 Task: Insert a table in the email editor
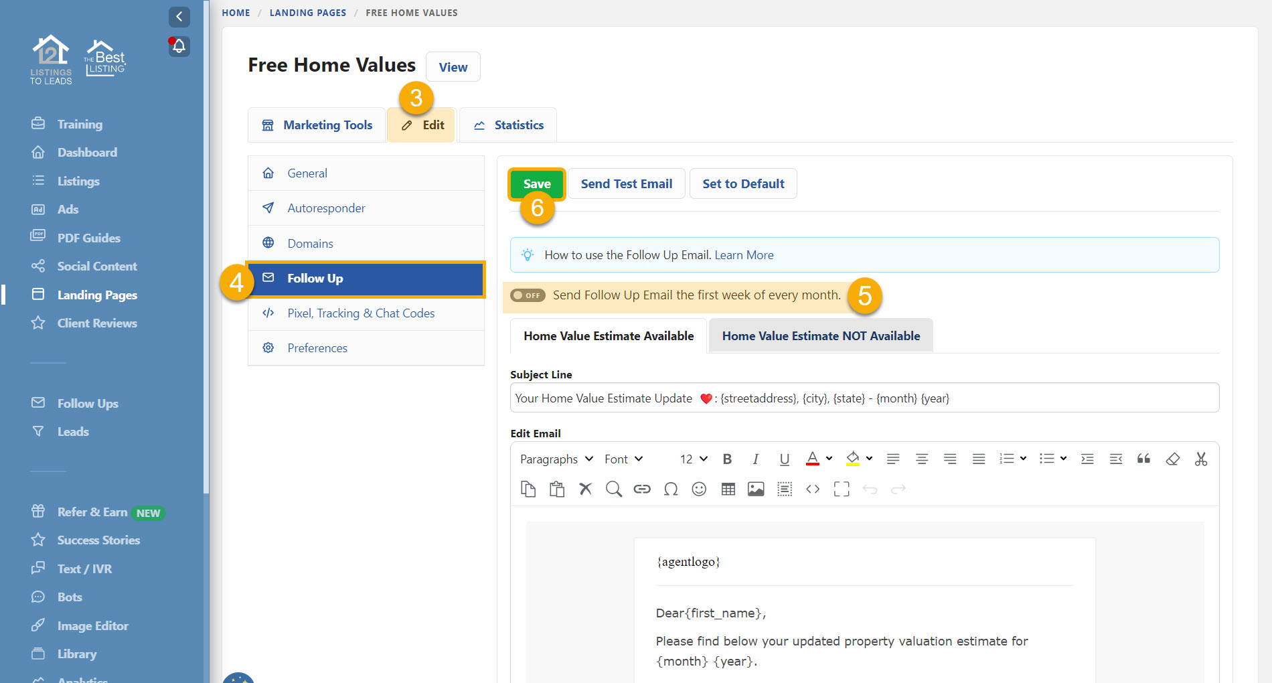[728, 489]
